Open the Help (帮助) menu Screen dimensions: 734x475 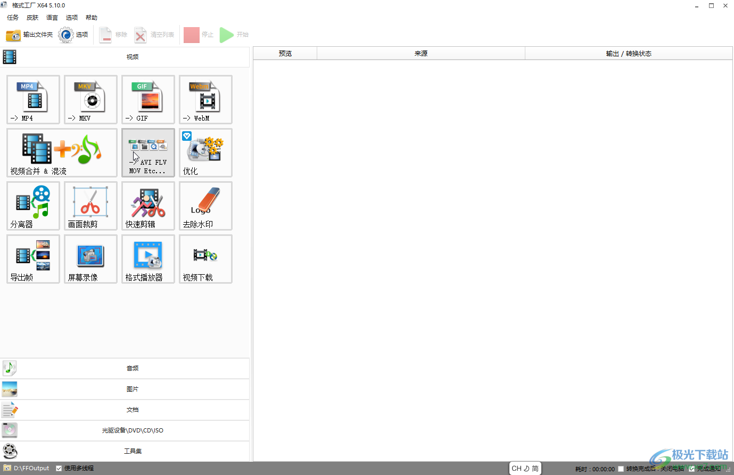coord(92,18)
